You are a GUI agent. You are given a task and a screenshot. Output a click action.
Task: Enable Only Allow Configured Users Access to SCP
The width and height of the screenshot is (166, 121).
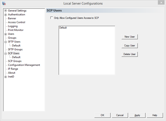pyautogui.click(x=52, y=18)
